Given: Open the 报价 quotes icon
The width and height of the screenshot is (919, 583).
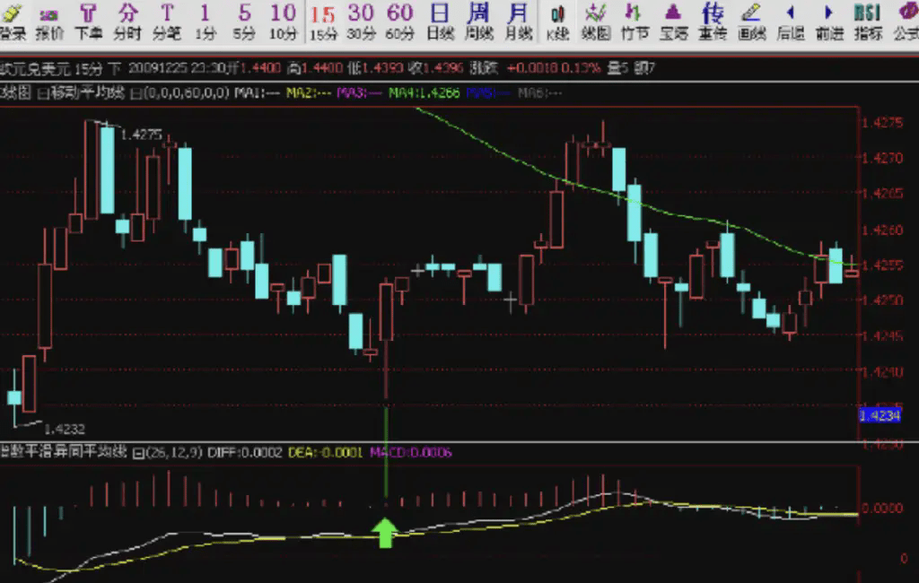Looking at the screenshot, I should click(49, 22).
